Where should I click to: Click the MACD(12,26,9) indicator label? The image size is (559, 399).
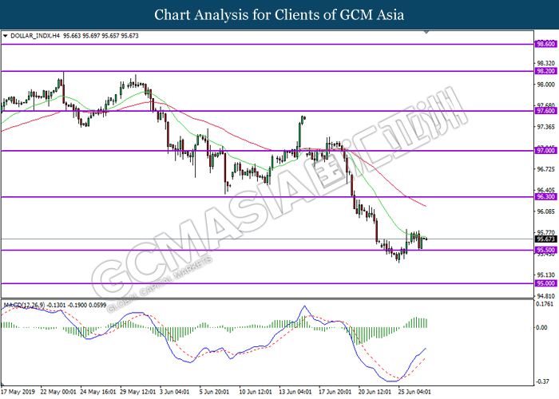click(x=24, y=305)
